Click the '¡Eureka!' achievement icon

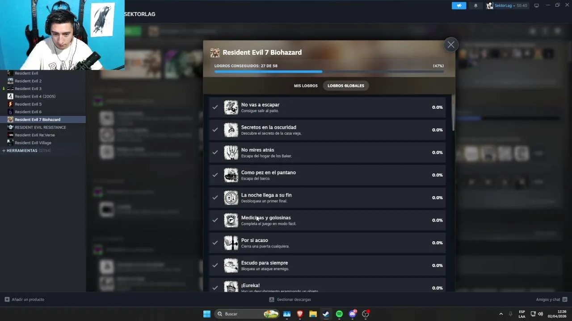[x=231, y=286]
